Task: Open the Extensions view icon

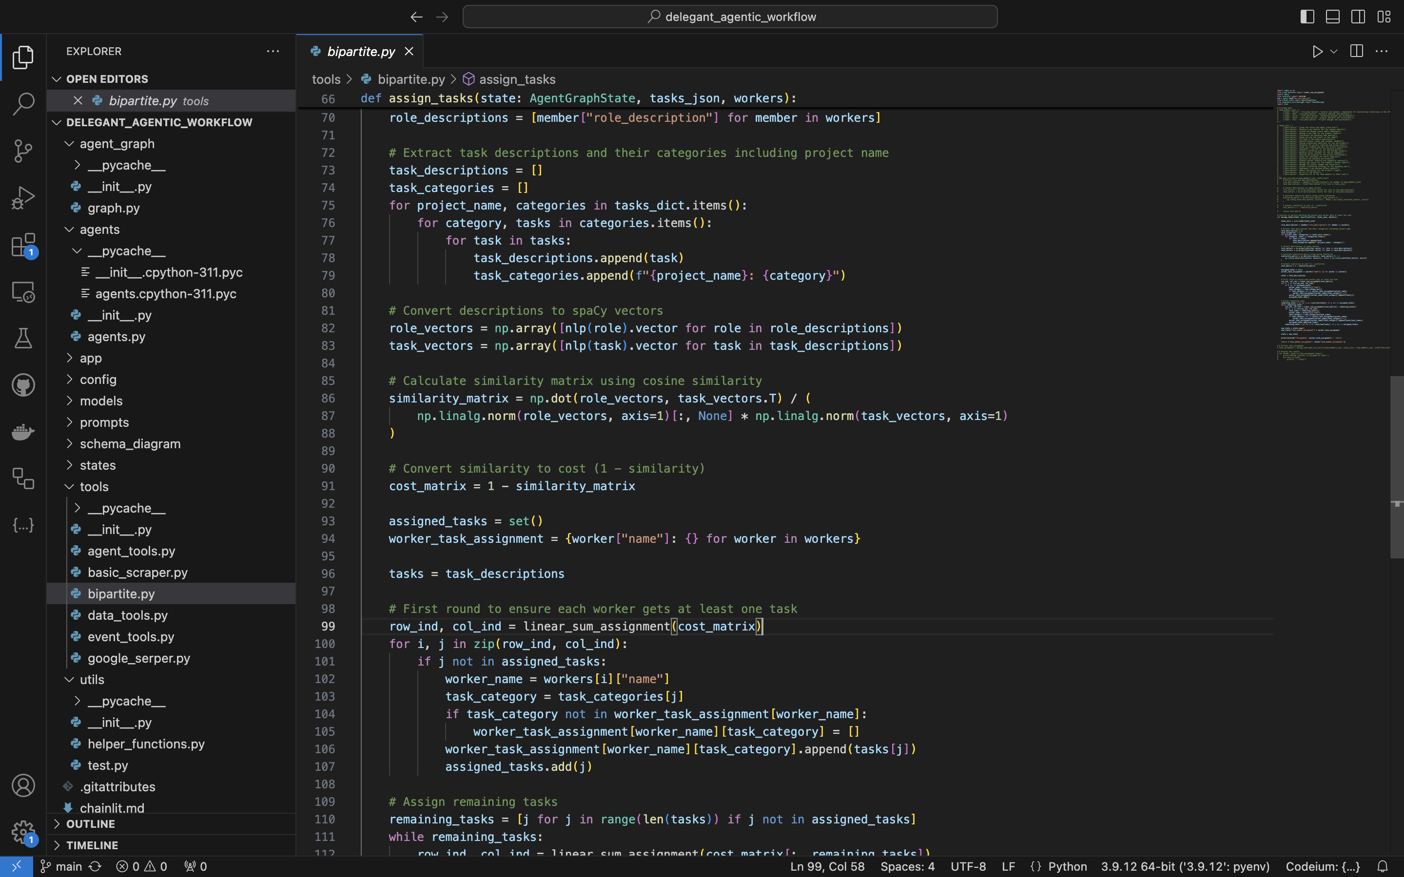Action: pyautogui.click(x=23, y=245)
